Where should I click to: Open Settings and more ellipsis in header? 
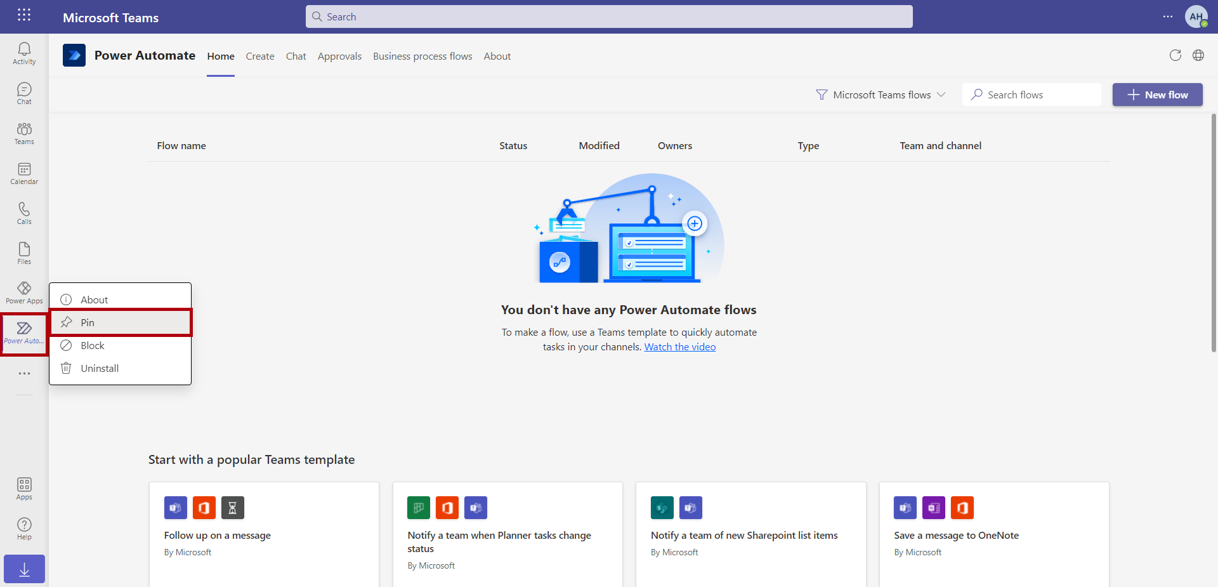1168,16
